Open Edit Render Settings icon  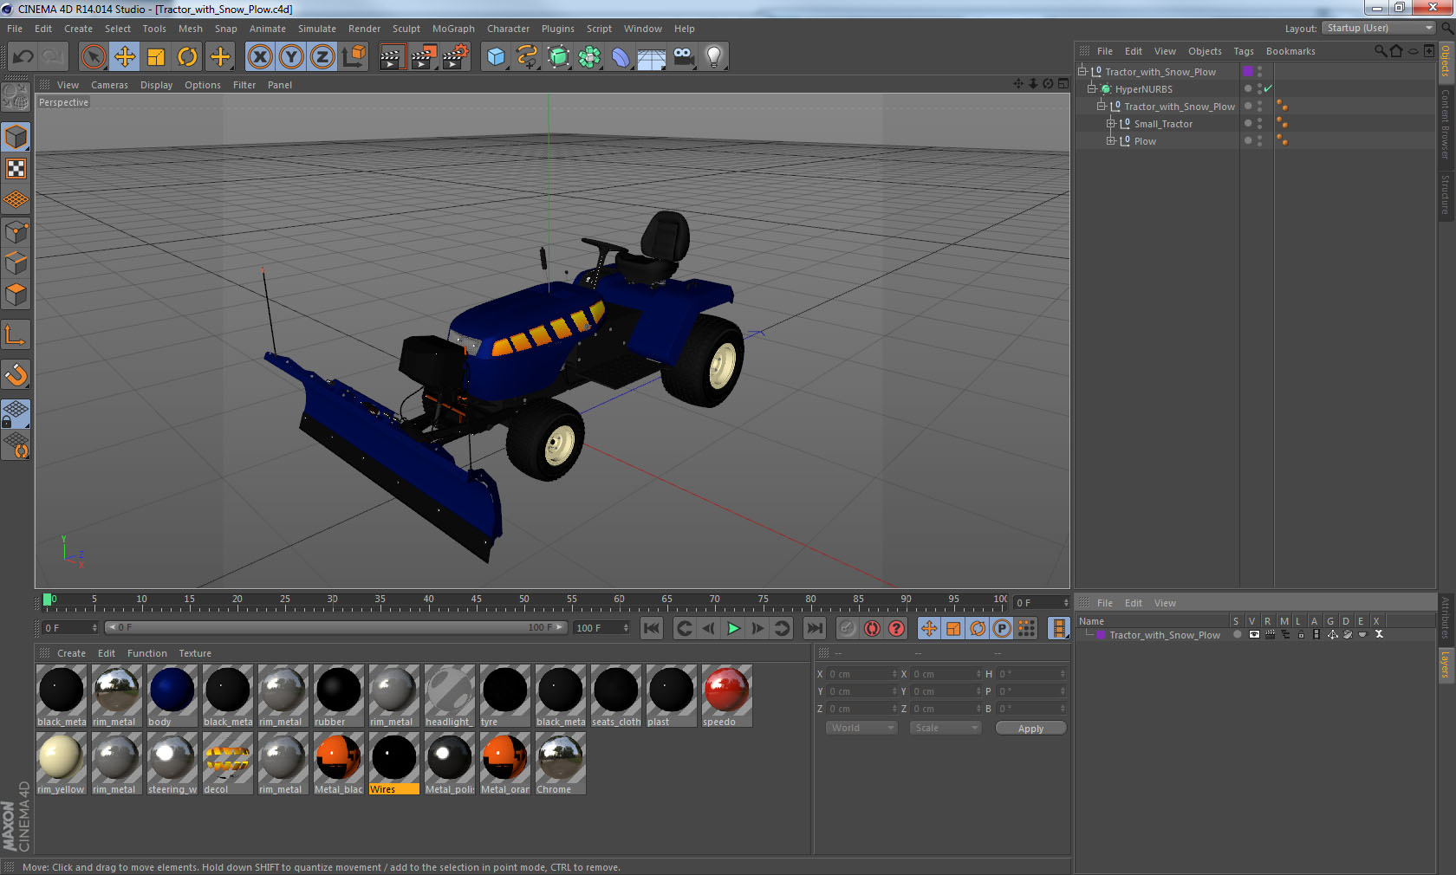[x=455, y=57]
